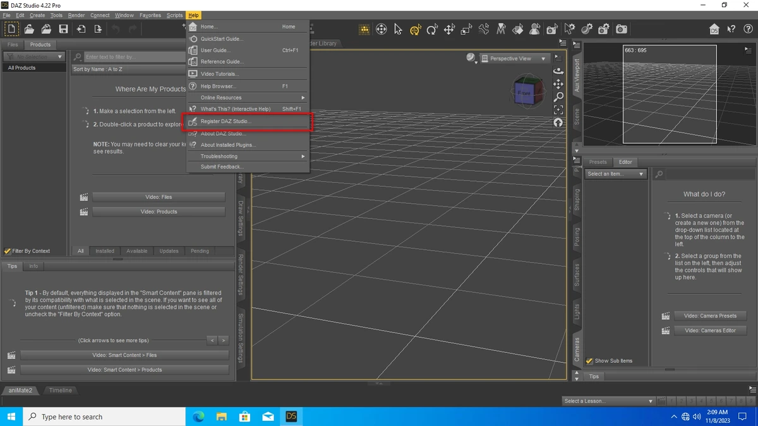Click the pan camera control in viewport
The width and height of the screenshot is (758, 426).
[x=558, y=84]
